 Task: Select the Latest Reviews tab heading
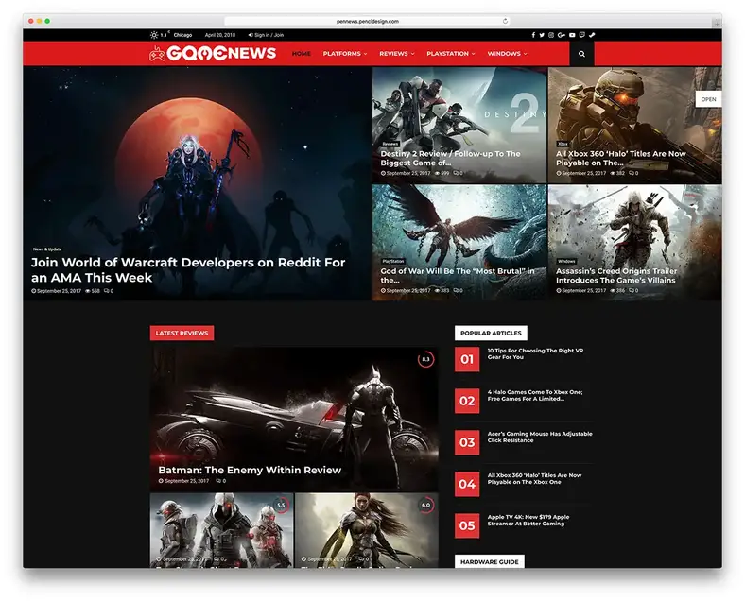[x=182, y=333]
